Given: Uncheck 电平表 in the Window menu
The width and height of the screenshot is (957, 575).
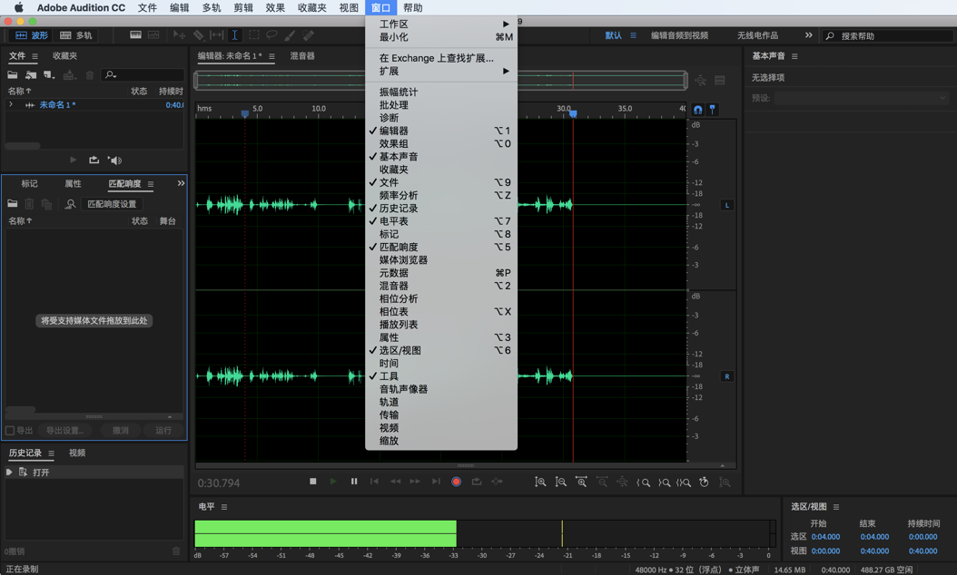Looking at the screenshot, I should [x=393, y=221].
